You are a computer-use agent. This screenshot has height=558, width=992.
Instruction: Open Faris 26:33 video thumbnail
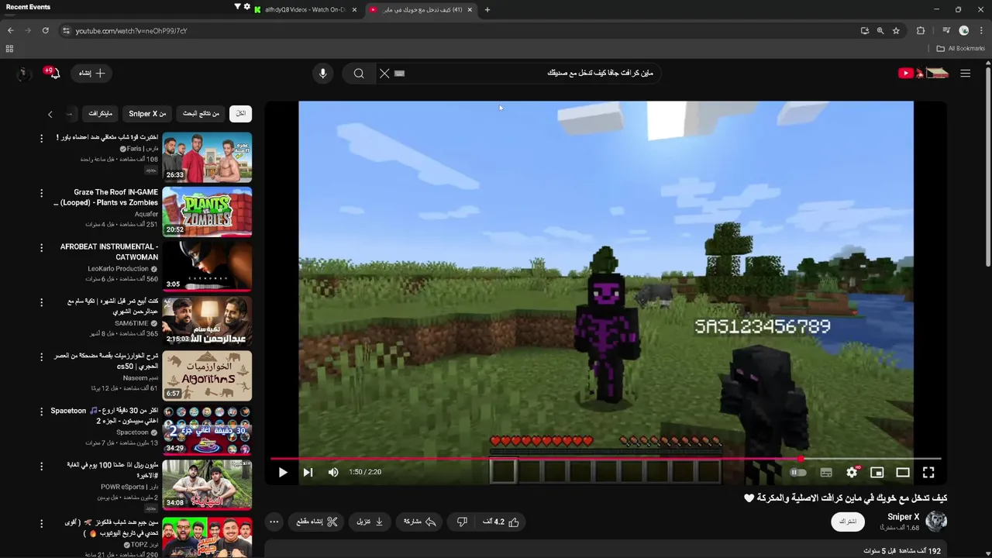point(207,157)
